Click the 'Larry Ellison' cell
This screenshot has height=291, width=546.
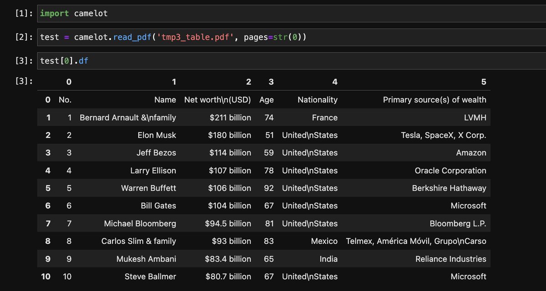pyautogui.click(x=153, y=171)
